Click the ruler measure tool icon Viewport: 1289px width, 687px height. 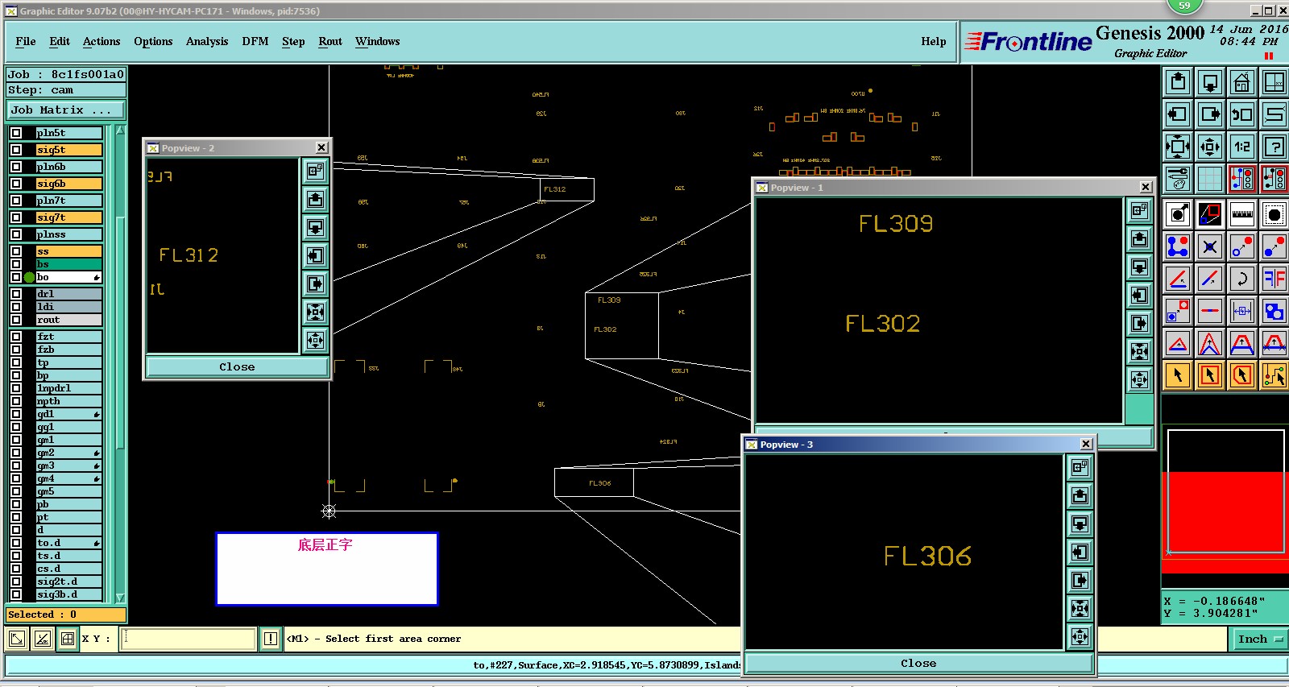1242,214
